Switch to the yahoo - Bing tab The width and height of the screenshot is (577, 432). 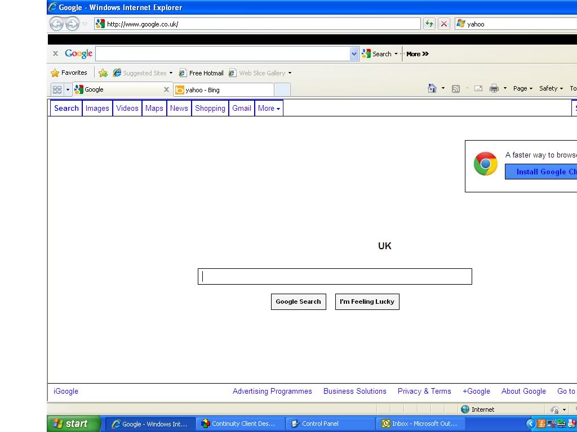(224, 89)
